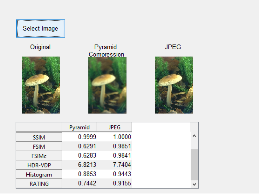Click the Original label above first image

coord(40,47)
